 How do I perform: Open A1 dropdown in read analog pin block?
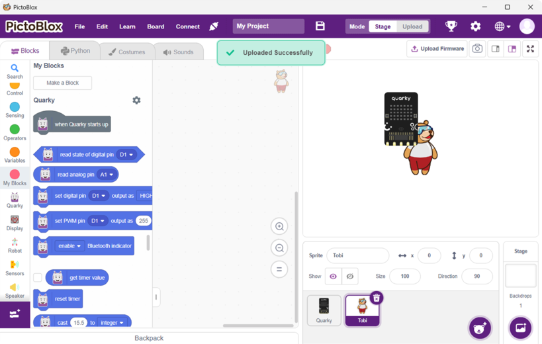(x=107, y=175)
